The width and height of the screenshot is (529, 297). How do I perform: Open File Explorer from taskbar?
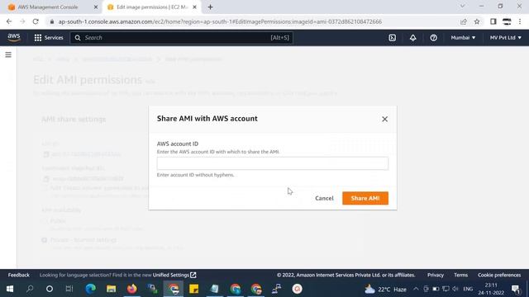[111, 289]
